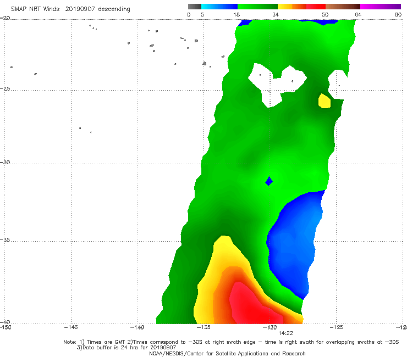407x357 pixels.
Task: Click the "34" label under the color bar
Action: (276, 14)
